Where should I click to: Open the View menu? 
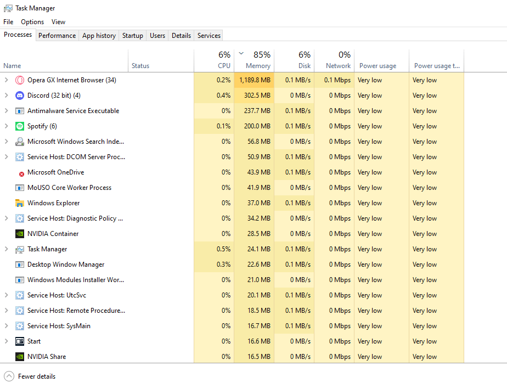coord(58,21)
